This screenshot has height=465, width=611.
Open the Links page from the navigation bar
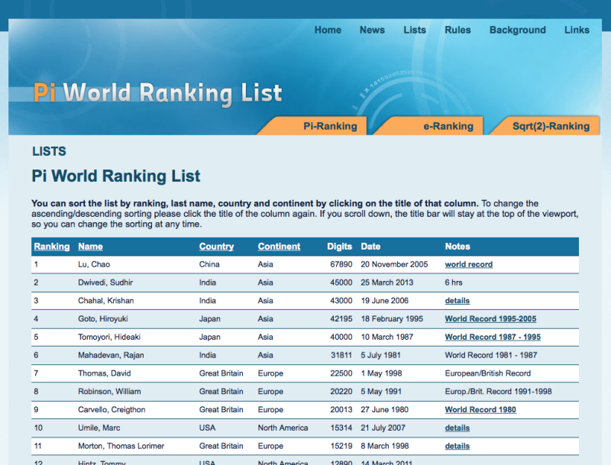coord(577,31)
